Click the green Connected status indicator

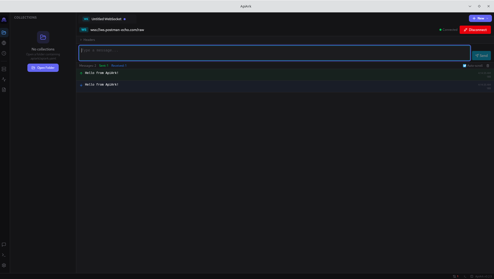(x=440, y=29)
